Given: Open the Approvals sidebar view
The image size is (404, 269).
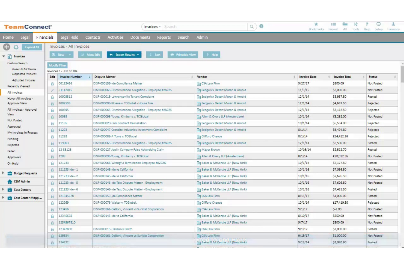Looking at the screenshot, I should pyautogui.click(x=14, y=157).
